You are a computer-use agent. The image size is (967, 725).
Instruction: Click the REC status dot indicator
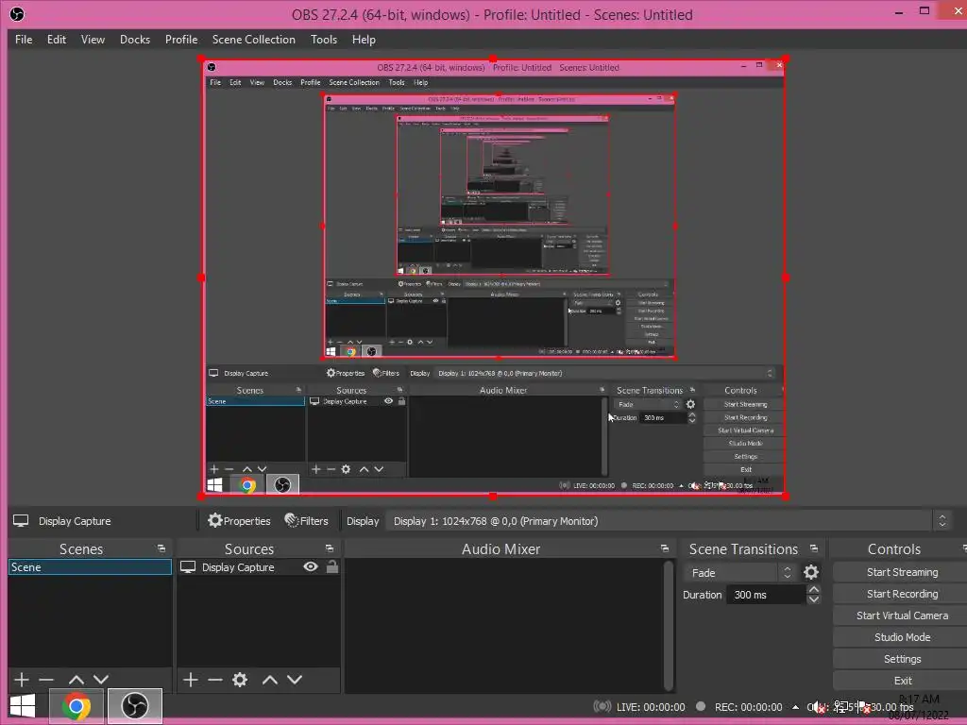pyautogui.click(x=701, y=706)
